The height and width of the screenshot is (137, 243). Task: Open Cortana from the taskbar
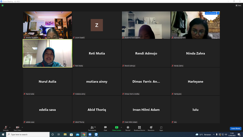click(52, 134)
